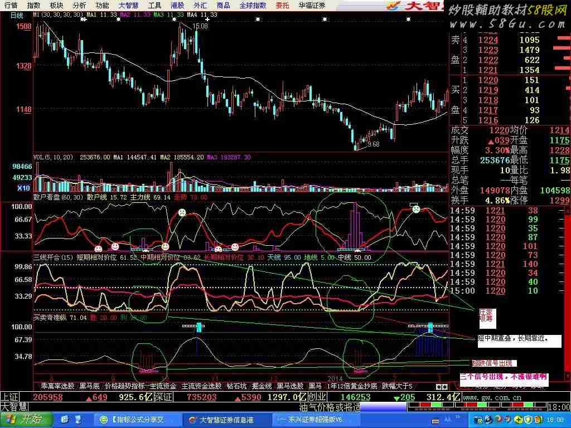Select the 主流资金选股 indicator tab
The height and width of the screenshot is (428, 571).
point(201,386)
